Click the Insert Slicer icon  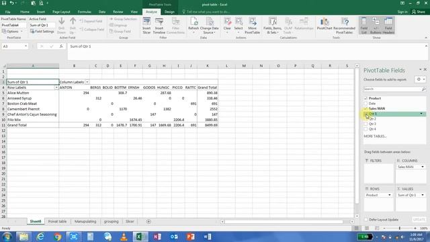[x=146, y=26]
